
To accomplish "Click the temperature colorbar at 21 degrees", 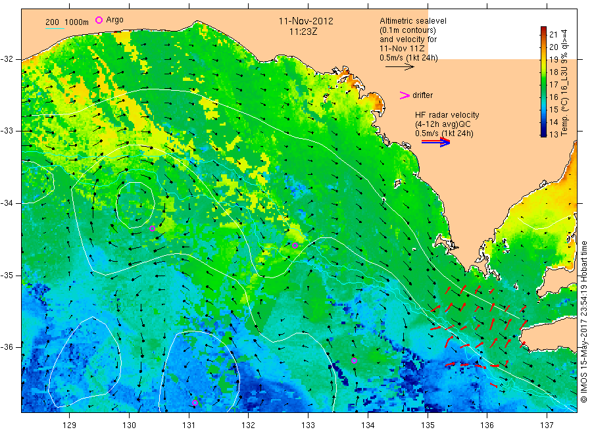I will tap(544, 34).
